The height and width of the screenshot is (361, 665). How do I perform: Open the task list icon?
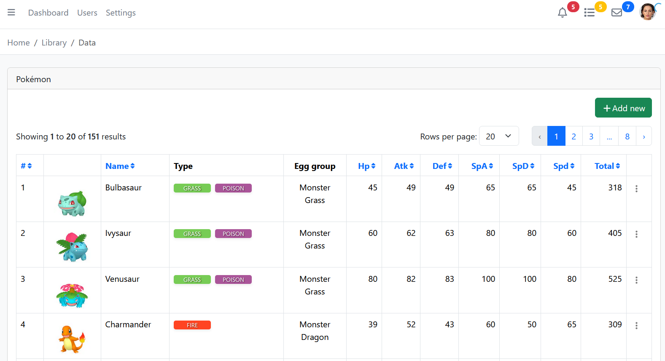point(589,13)
